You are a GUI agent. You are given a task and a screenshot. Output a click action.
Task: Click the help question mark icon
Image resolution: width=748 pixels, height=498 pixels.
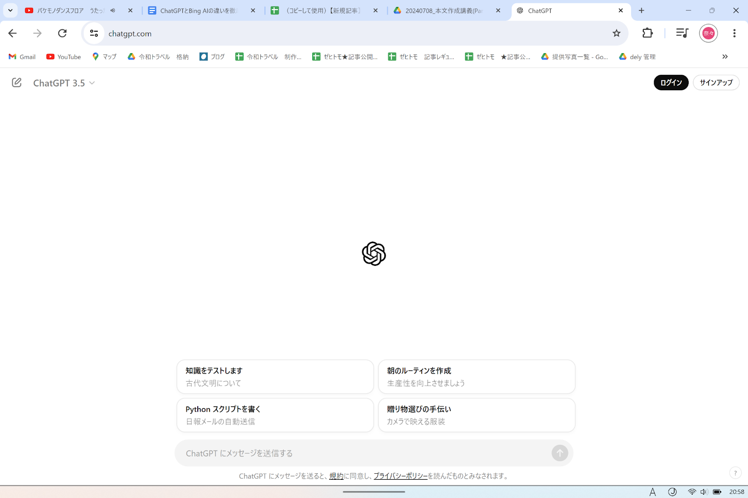(735, 473)
